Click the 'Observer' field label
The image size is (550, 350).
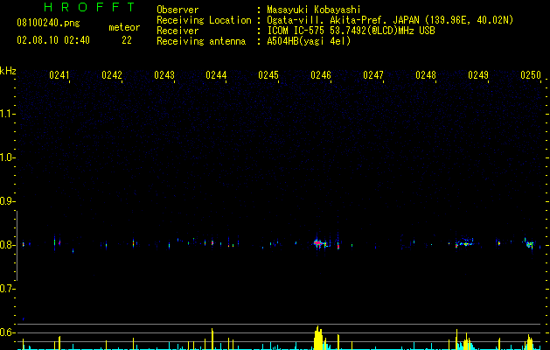[178, 10]
